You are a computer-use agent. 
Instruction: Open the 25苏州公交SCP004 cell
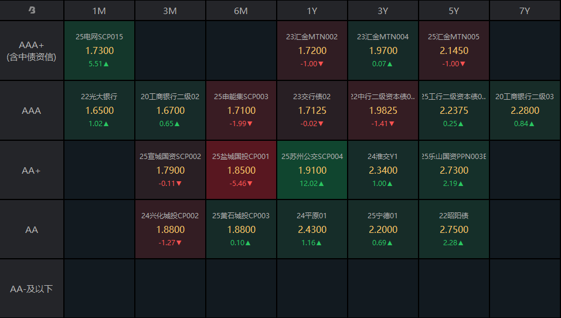[312, 170]
